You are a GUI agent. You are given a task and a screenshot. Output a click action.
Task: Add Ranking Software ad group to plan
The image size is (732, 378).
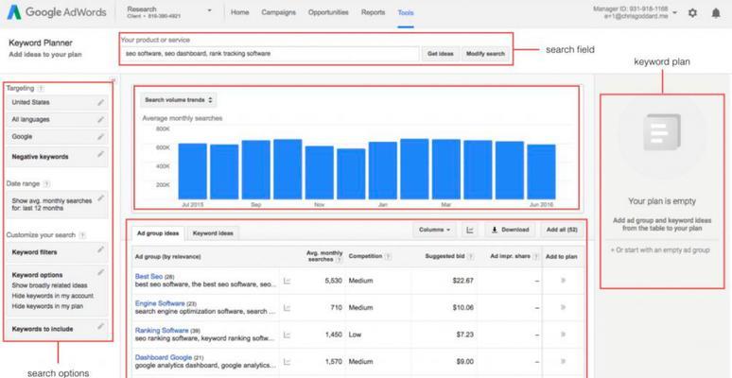(x=563, y=335)
